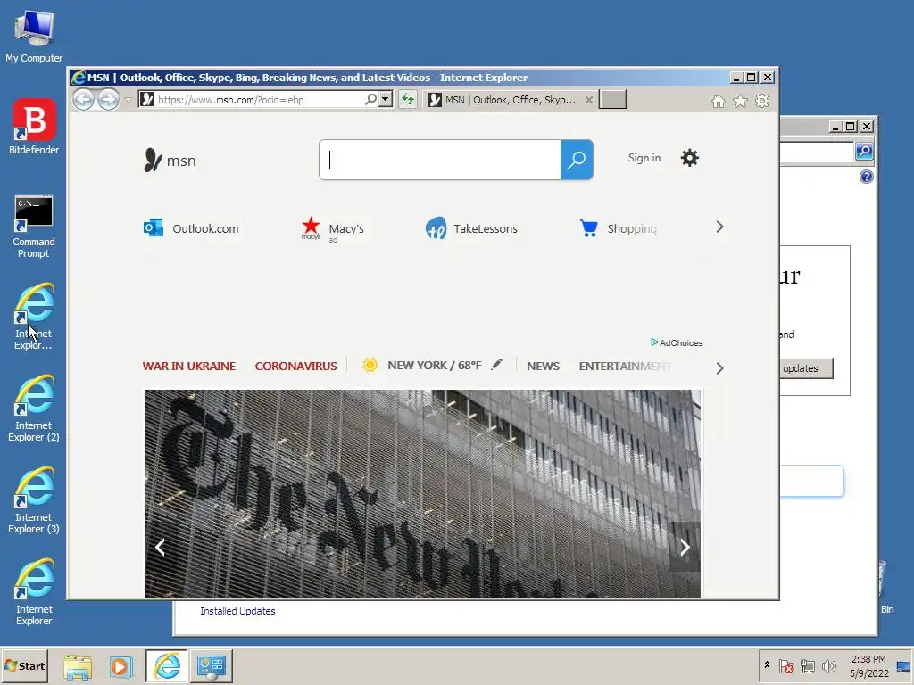Open the TakeLessons icon
The image size is (914, 685).
coord(436,228)
